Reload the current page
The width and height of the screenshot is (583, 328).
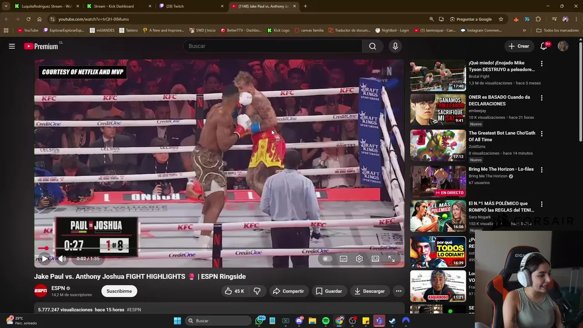point(28,19)
